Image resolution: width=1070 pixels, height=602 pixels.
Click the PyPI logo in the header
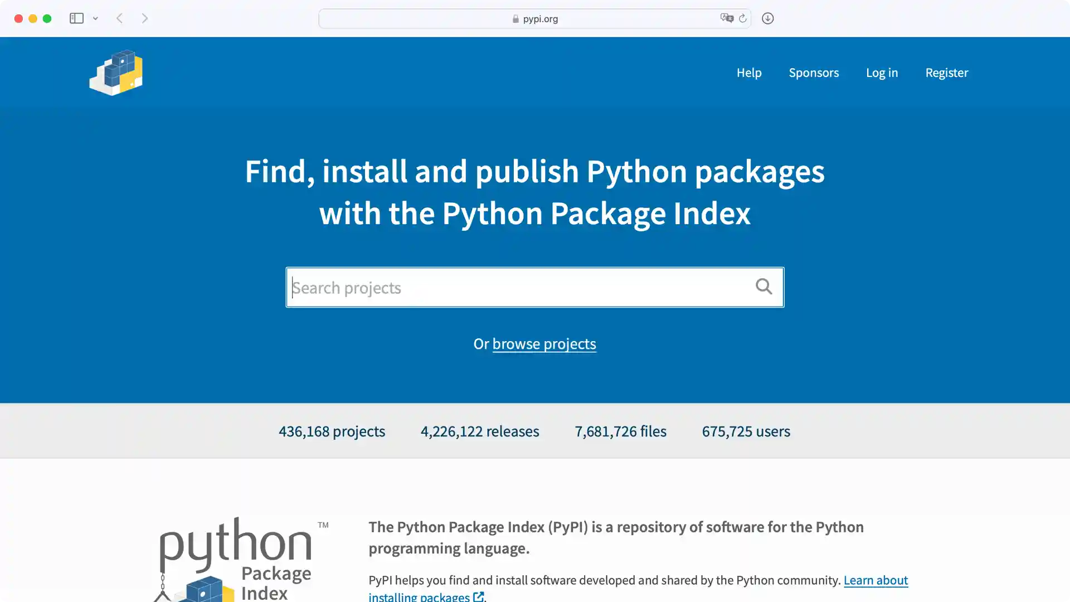pyautogui.click(x=115, y=72)
